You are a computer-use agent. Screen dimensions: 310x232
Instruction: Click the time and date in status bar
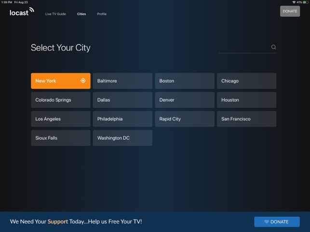point(14,2)
